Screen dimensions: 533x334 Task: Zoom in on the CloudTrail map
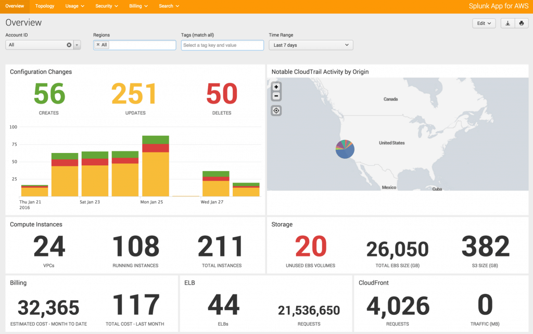pyautogui.click(x=276, y=87)
